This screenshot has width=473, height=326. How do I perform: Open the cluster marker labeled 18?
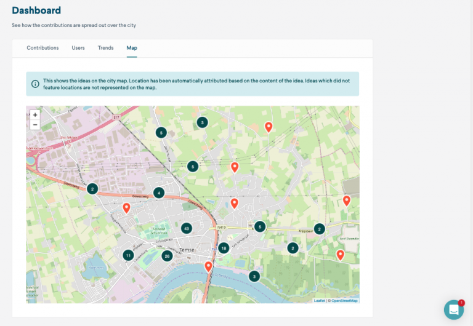tap(224, 248)
